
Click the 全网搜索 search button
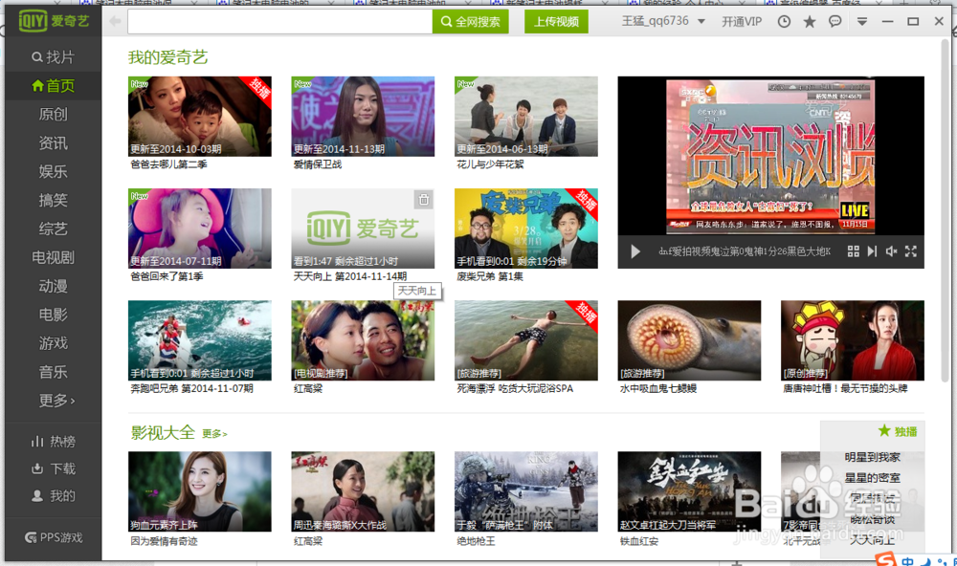(471, 21)
